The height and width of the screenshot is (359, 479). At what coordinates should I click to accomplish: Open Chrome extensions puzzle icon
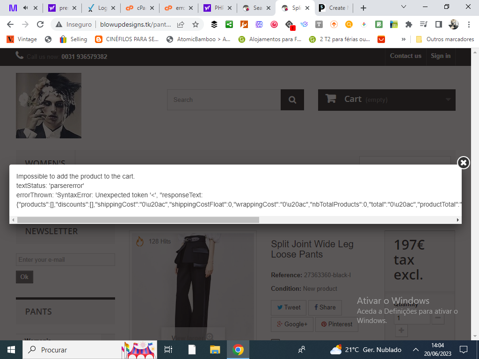coord(408,24)
